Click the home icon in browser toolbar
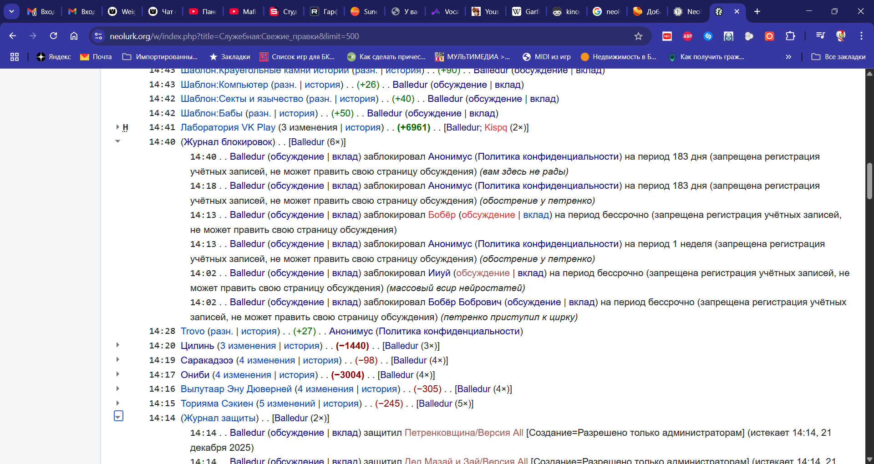Image resolution: width=874 pixels, height=464 pixels. [x=74, y=36]
